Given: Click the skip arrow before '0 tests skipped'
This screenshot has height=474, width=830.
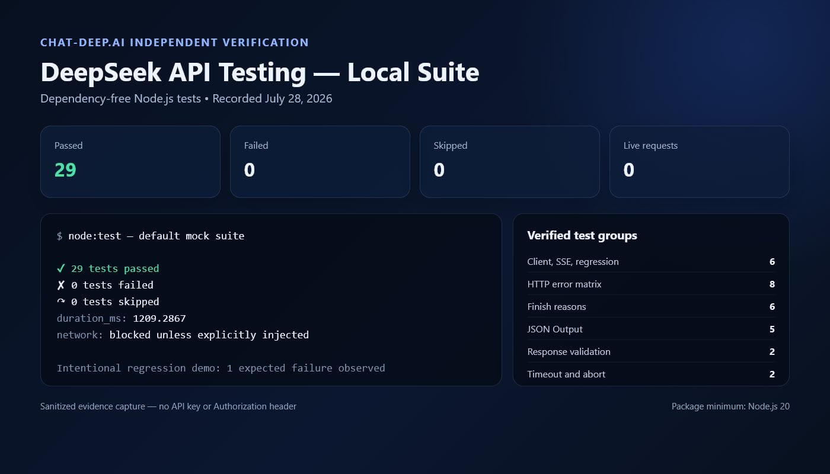Looking at the screenshot, I should click(x=61, y=302).
